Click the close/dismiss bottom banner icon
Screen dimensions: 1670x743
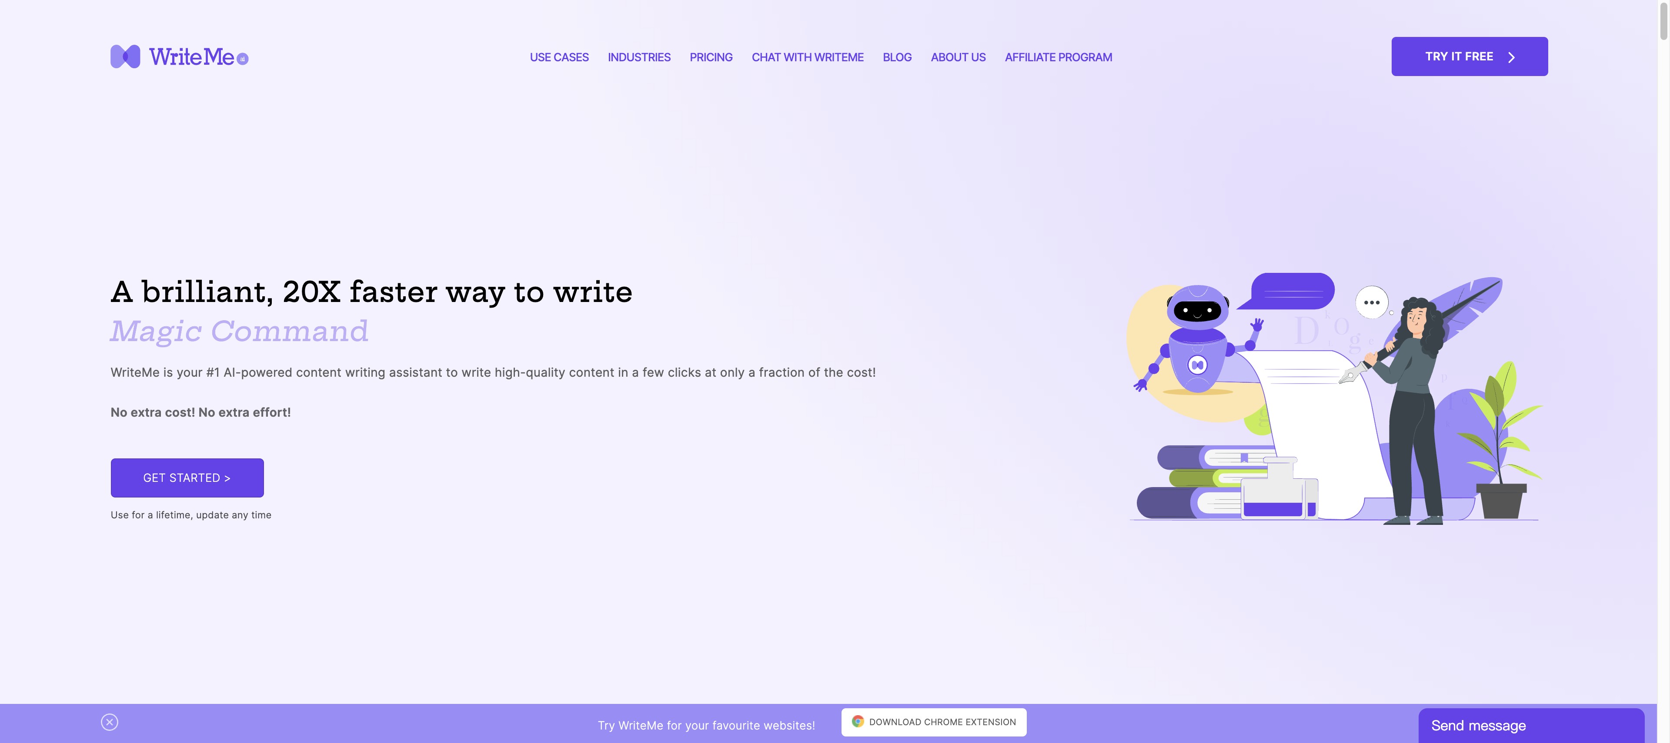pyautogui.click(x=110, y=722)
